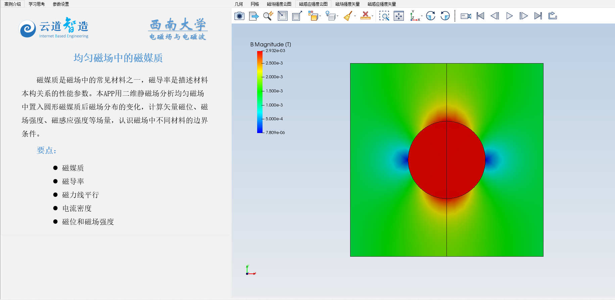Click the bullet item 磁导率
Viewport: 615px width, 300px height.
(73, 181)
